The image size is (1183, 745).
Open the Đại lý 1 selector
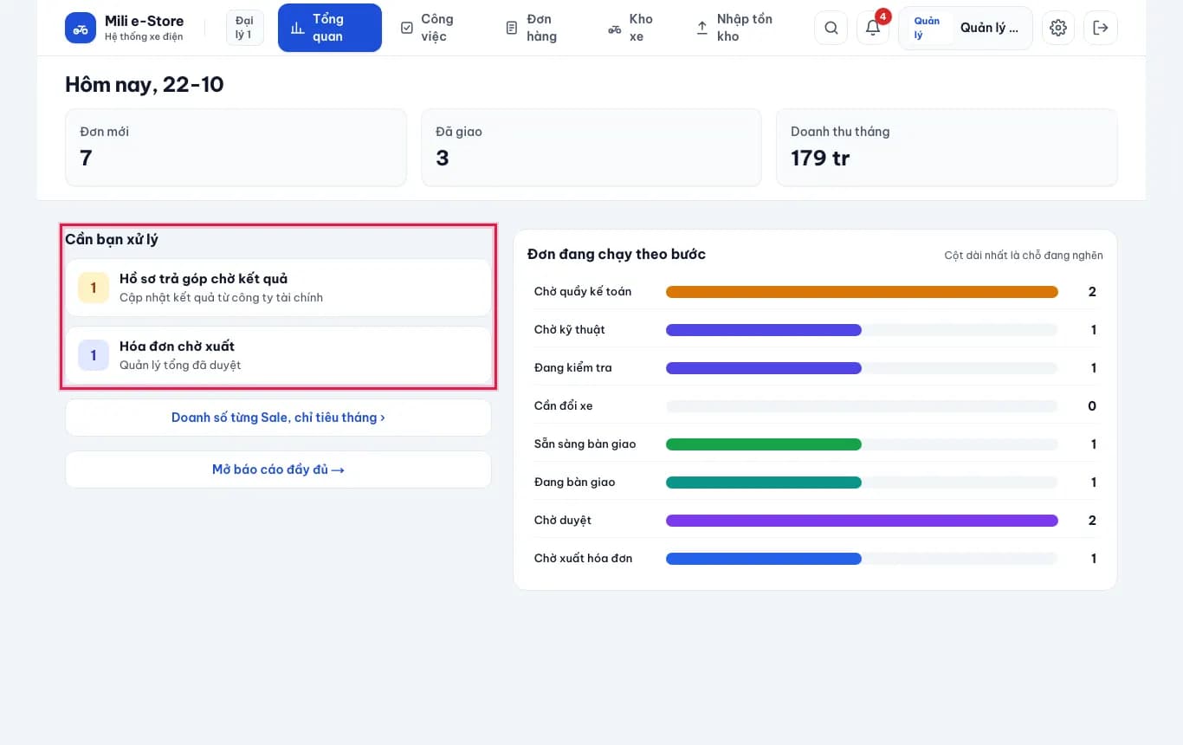click(244, 28)
